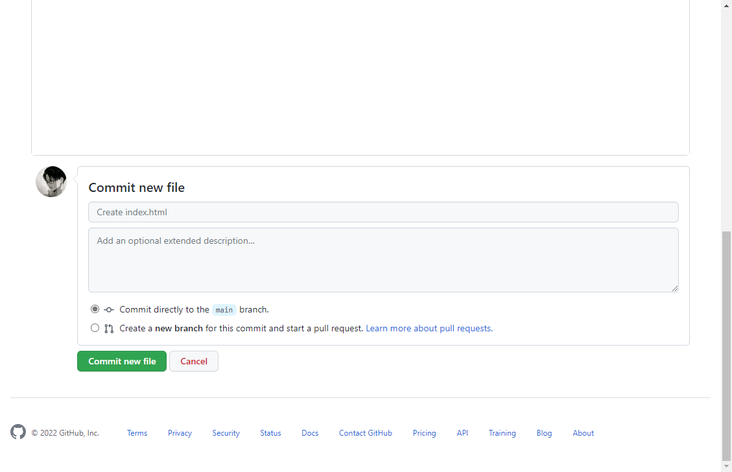Open Learn more about pull requests link
732x472 pixels.
(x=429, y=328)
